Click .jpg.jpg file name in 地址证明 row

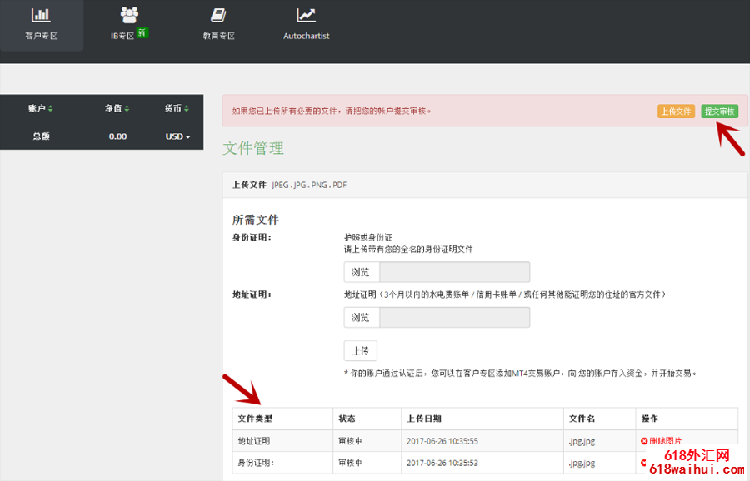[x=582, y=441]
